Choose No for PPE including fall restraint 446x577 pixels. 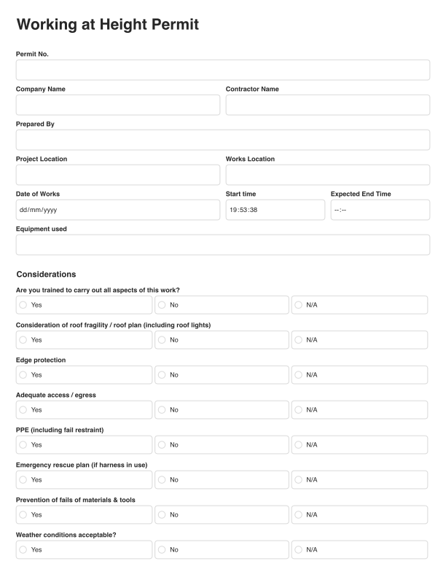[162, 444]
